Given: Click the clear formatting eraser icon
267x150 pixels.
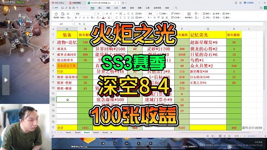Looking at the screenshot, I should pyautogui.click(x=109, y=17).
